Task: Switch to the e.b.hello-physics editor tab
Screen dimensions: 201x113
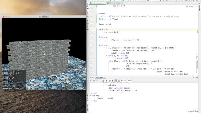Action: 98,3
